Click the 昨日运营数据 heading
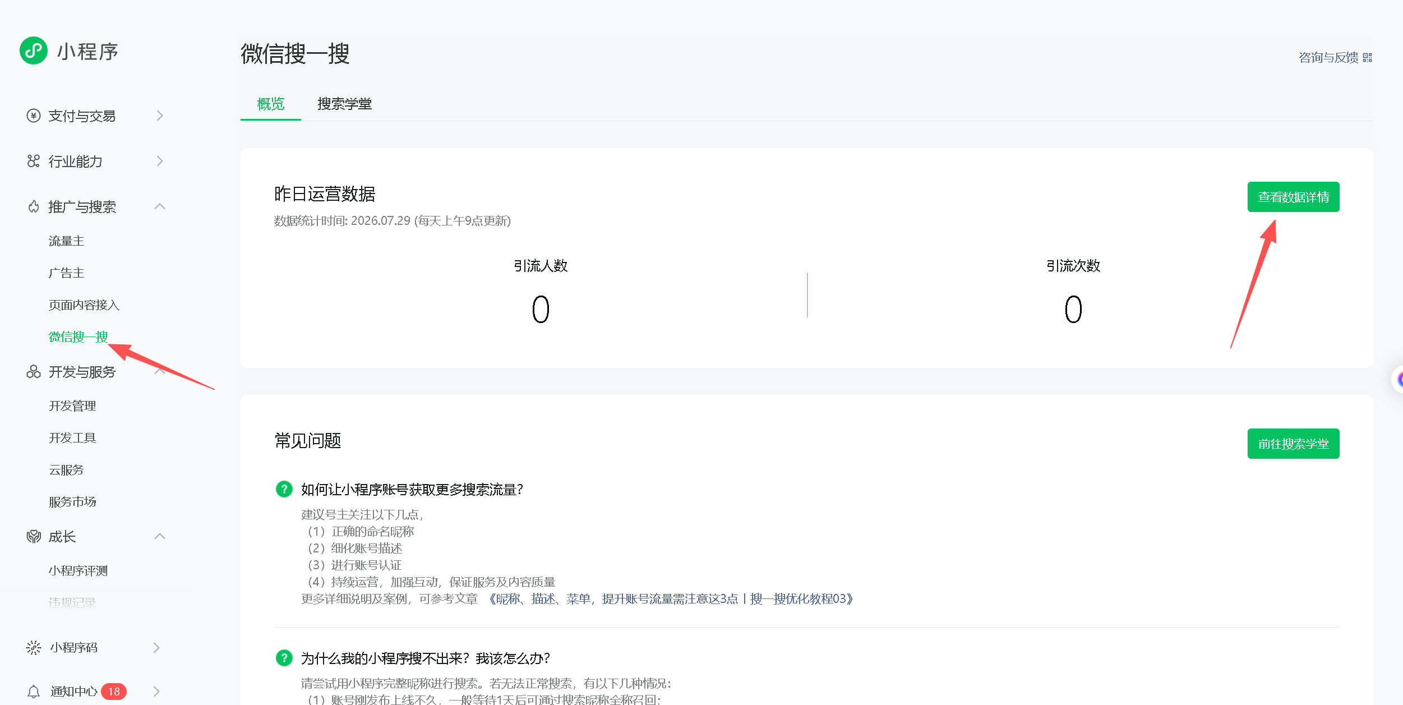The image size is (1403, 705). [325, 193]
